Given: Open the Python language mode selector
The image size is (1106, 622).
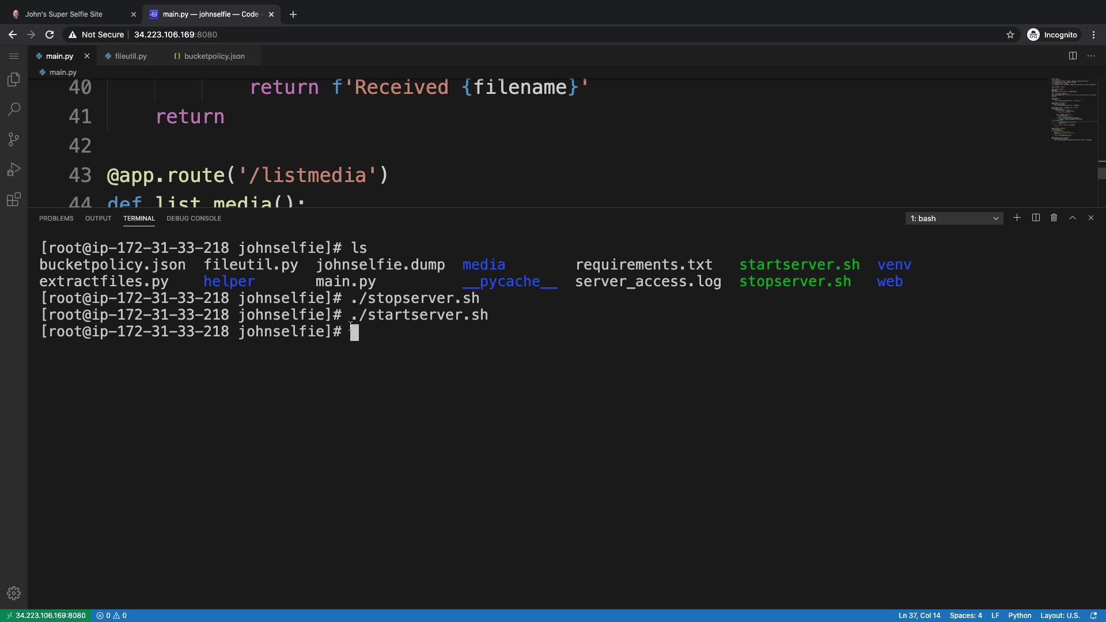Looking at the screenshot, I should [x=1019, y=615].
